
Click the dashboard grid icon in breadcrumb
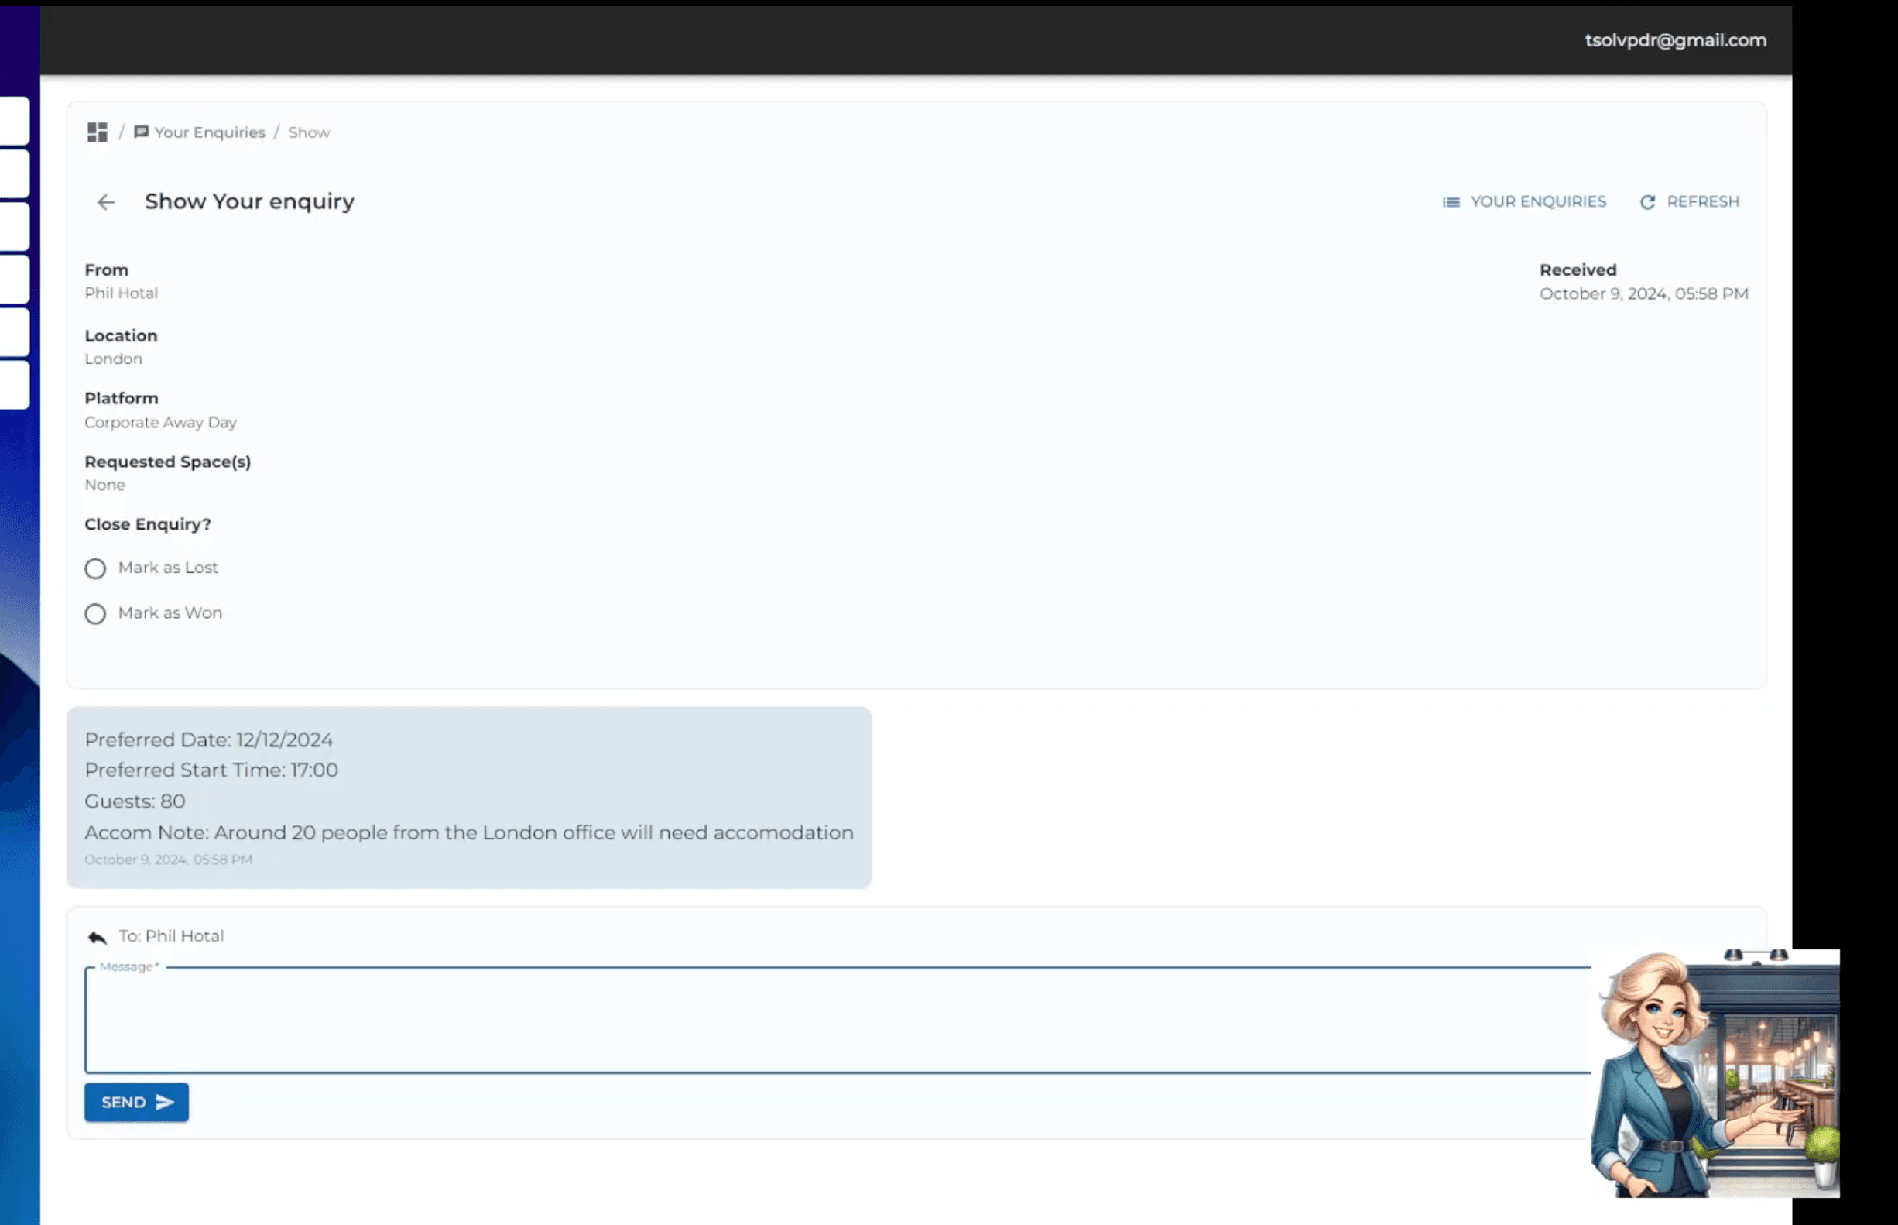click(x=97, y=132)
